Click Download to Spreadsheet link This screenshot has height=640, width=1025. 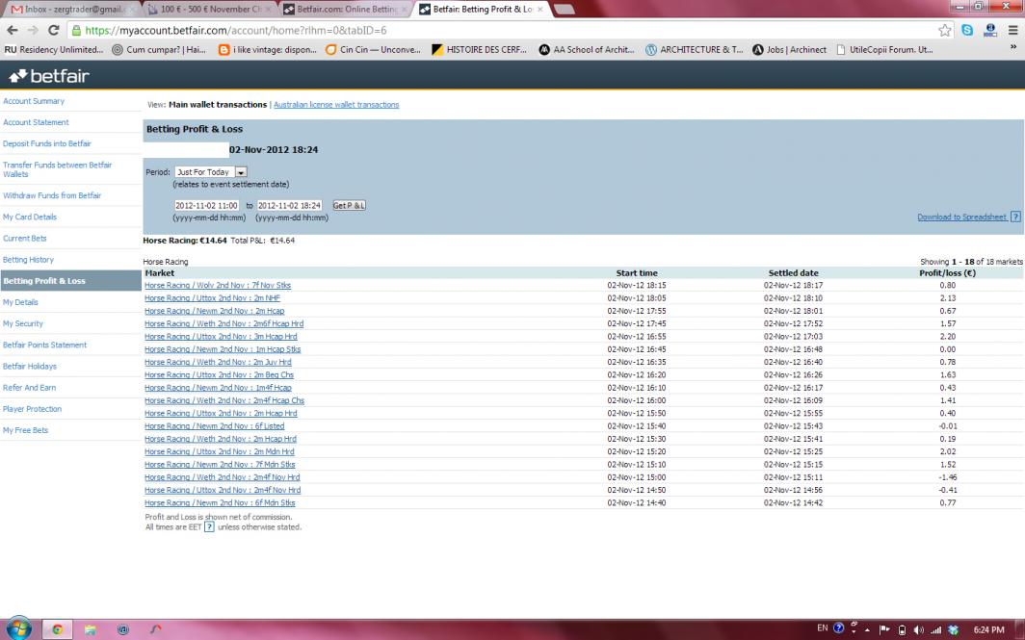[961, 217]
